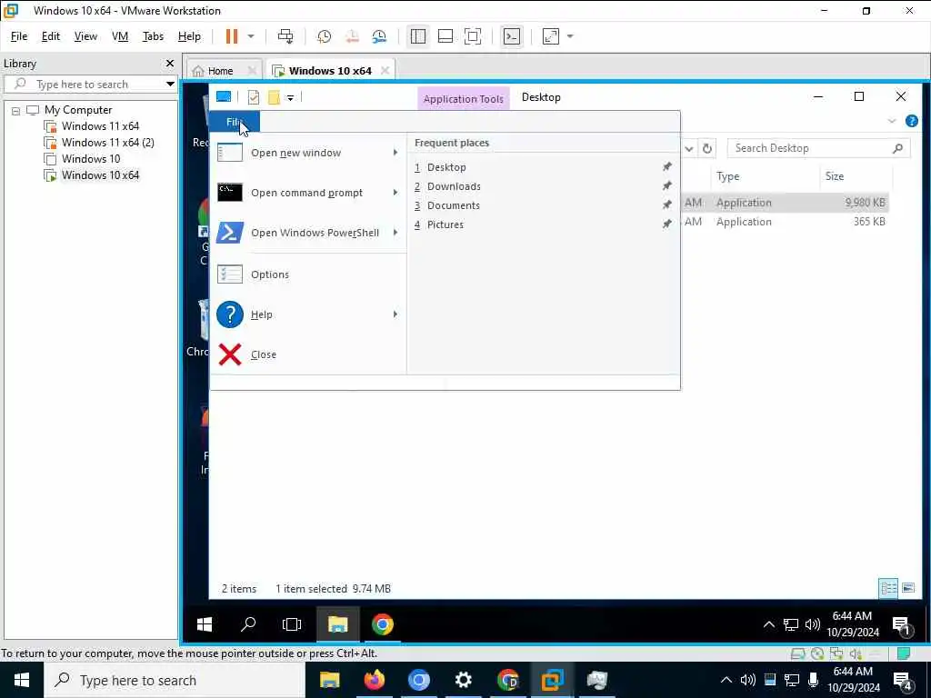
Task: Click the revert to snapshot toolbar icon
Action: click(x=352, y=36)
